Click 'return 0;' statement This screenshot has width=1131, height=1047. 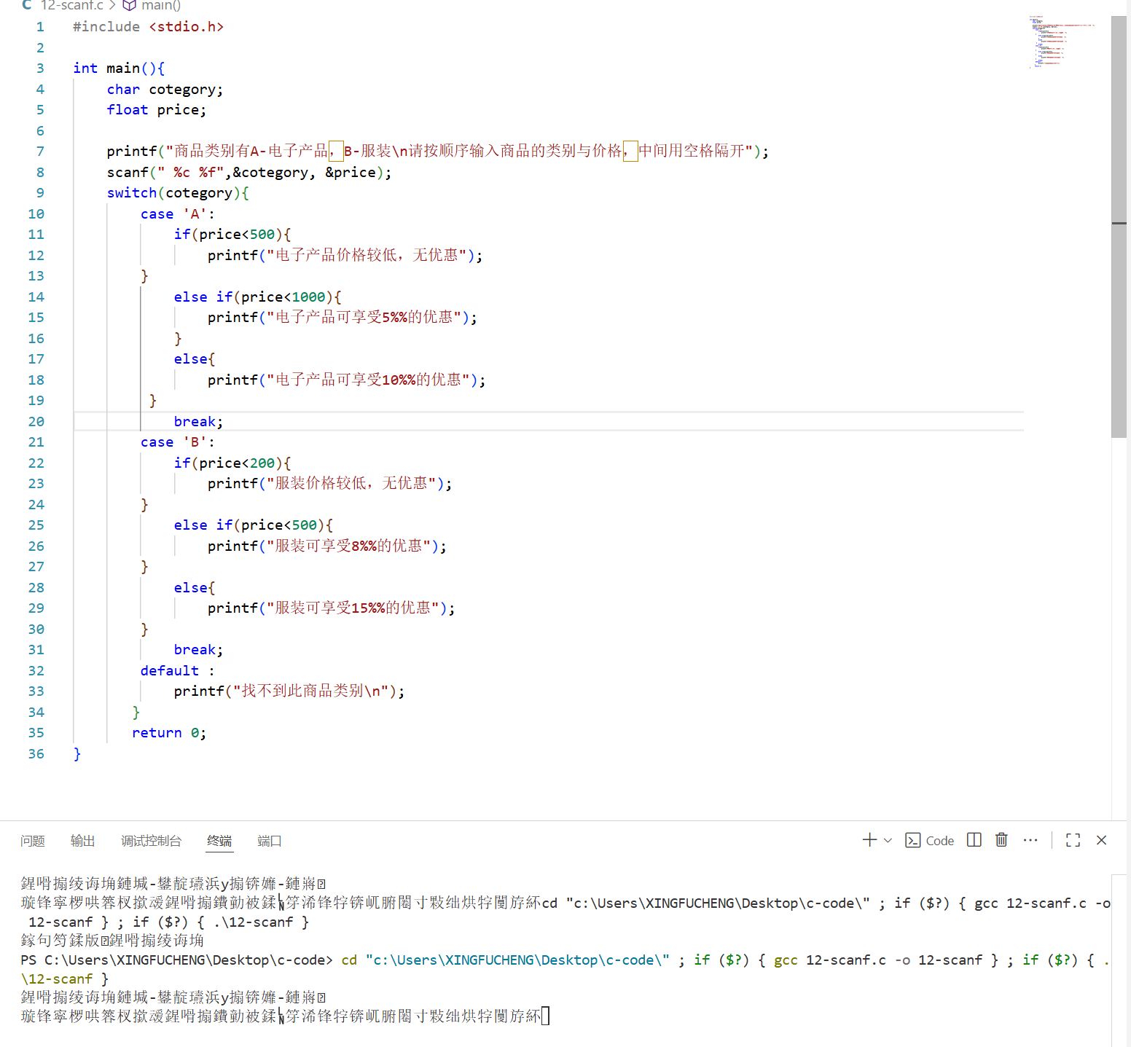pos(169,732)
